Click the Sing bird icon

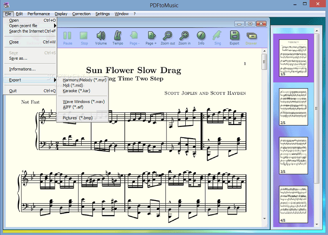click(x=217, y=38)
